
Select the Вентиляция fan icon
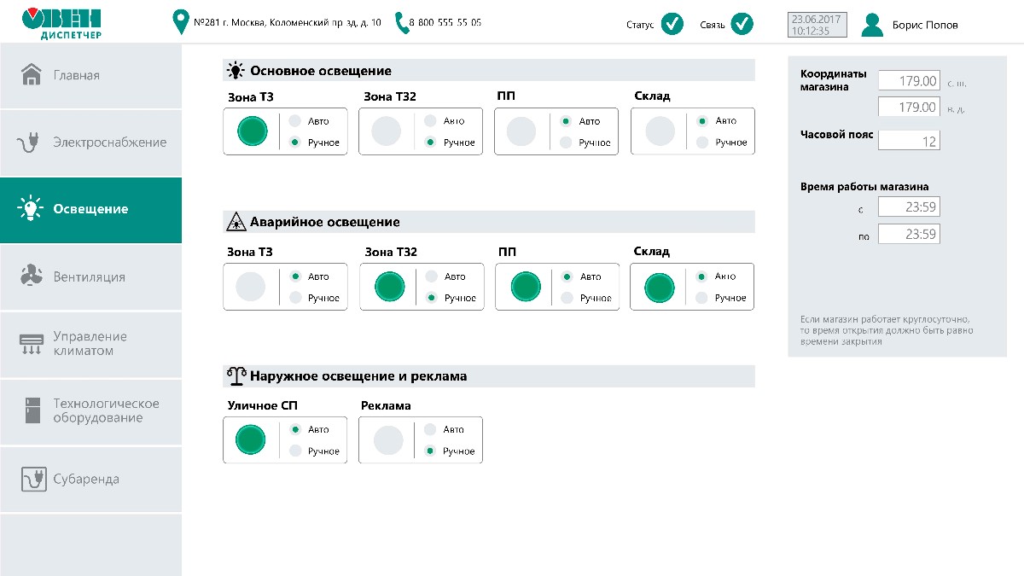pos(31,276)
